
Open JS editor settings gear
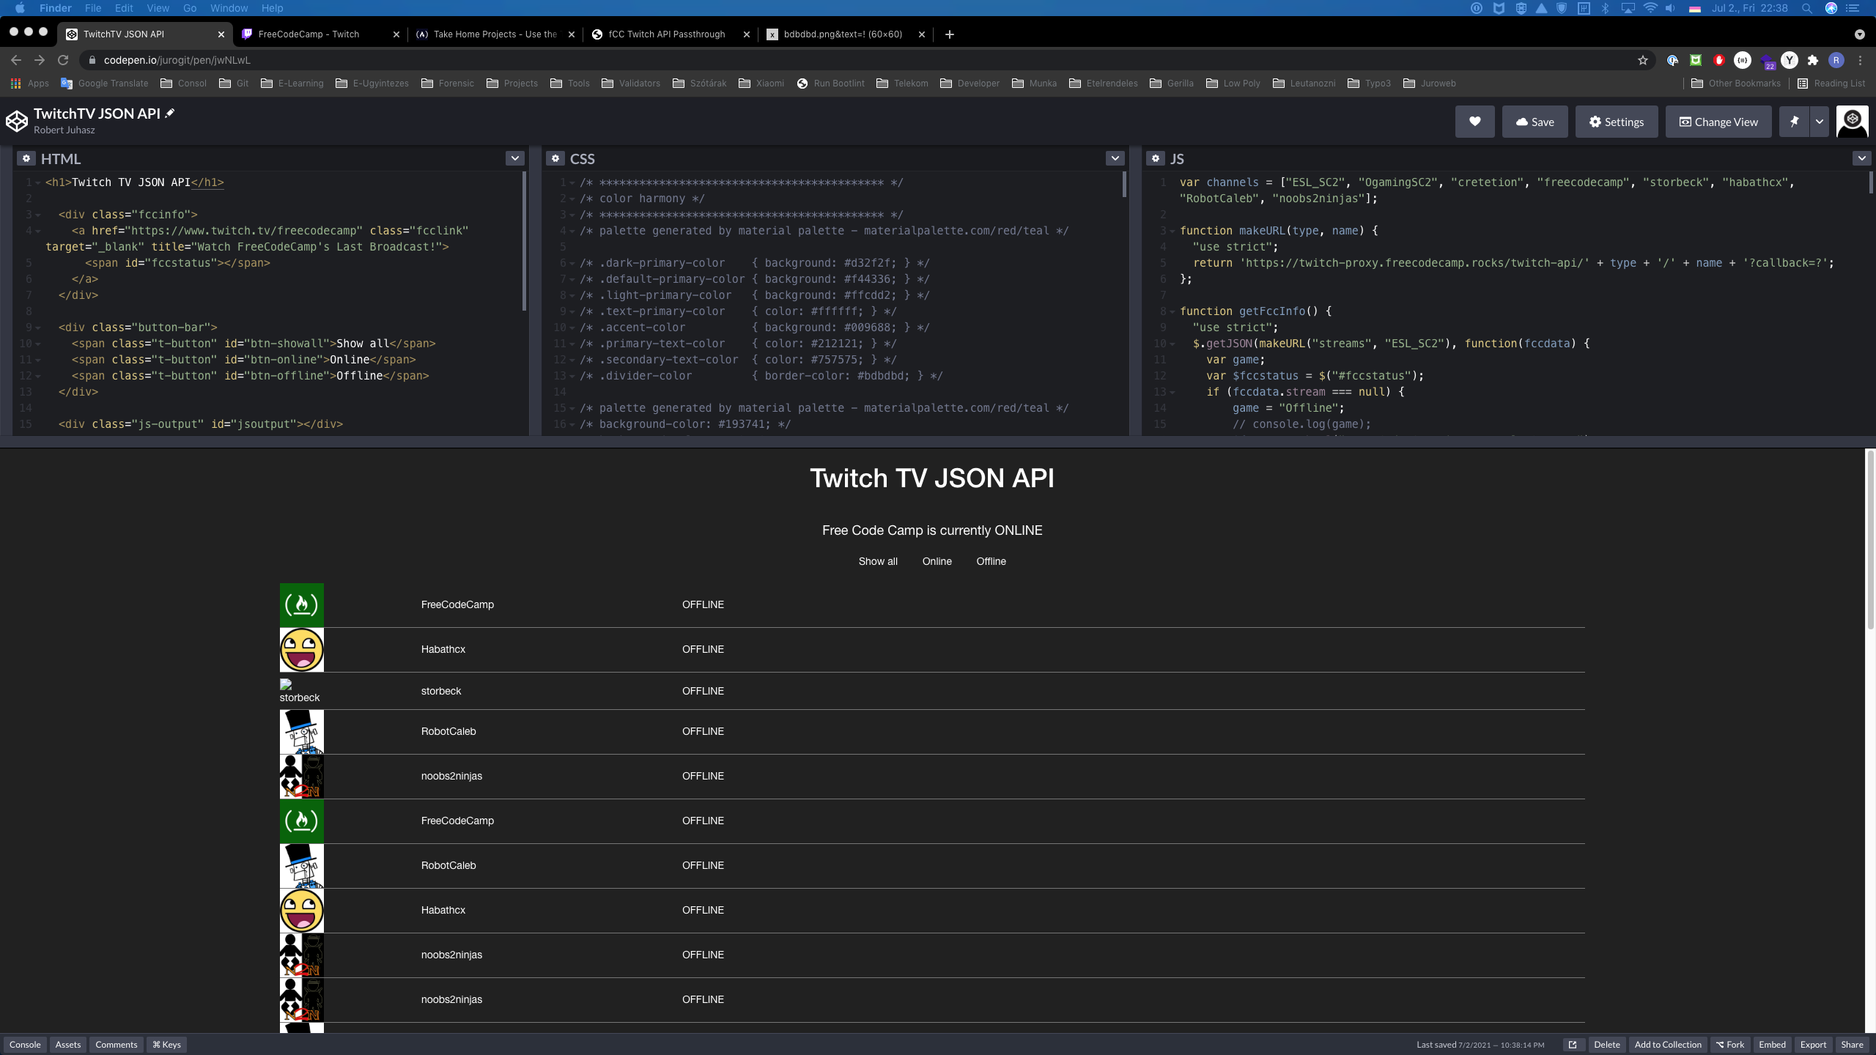click(x=1156, y=158)
